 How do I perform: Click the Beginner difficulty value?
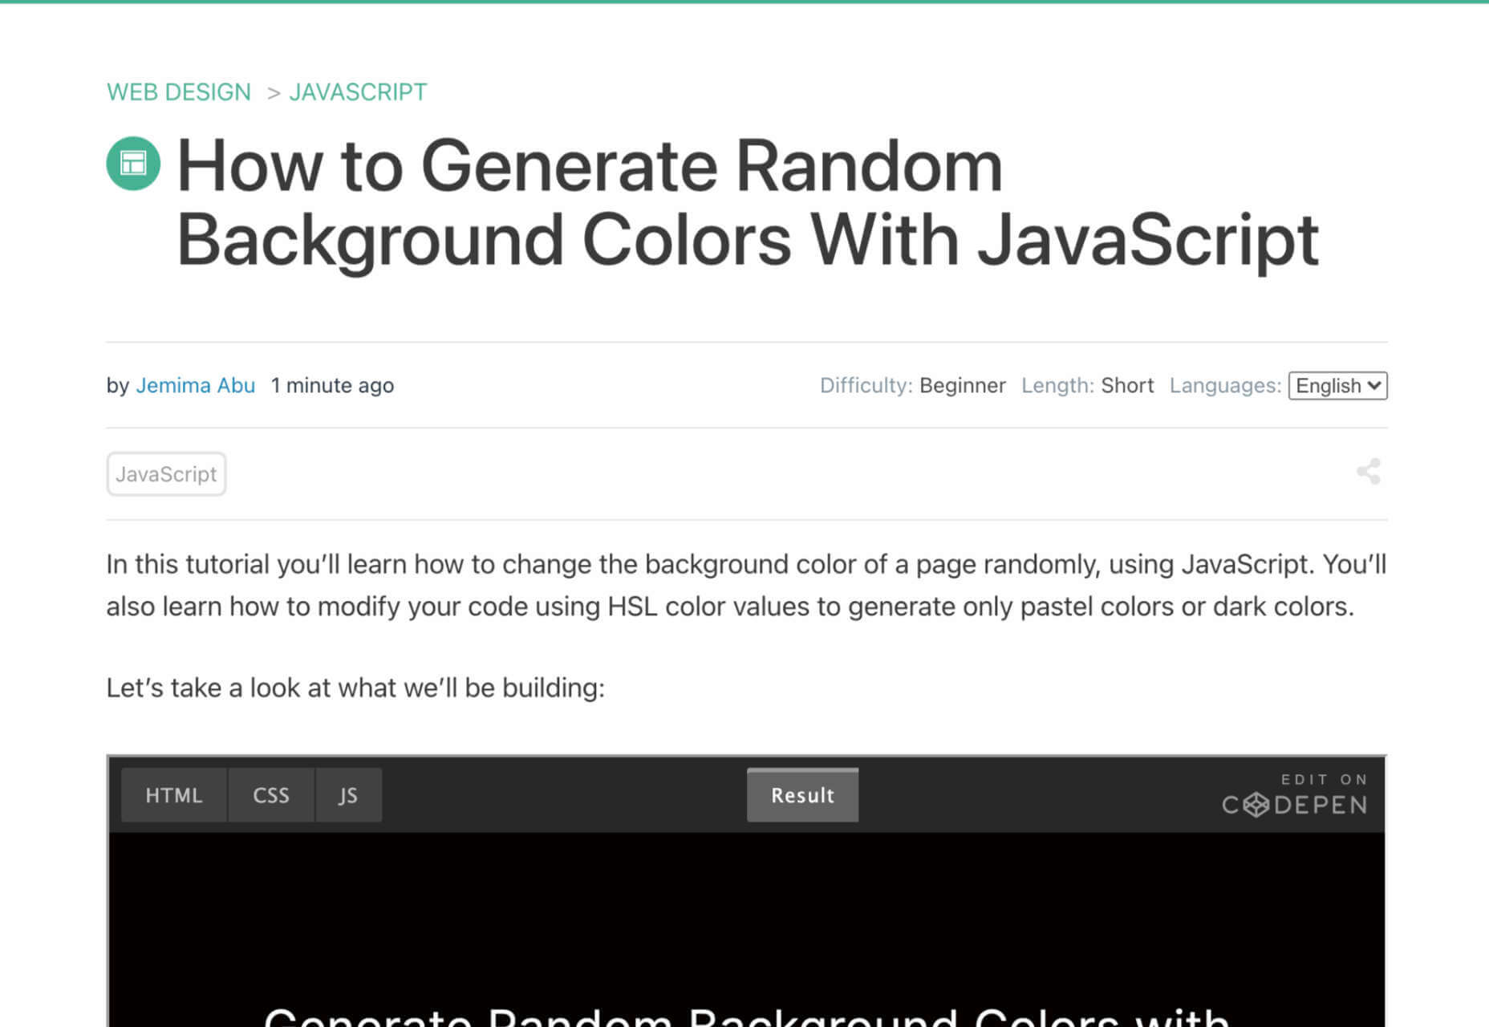[962, 386]
